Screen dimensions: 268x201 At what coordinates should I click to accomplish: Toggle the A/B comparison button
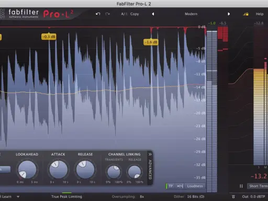click(124, 14)
